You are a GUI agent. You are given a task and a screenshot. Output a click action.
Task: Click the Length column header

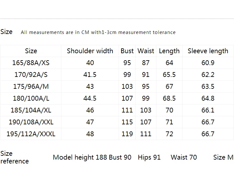click(169, 51)
